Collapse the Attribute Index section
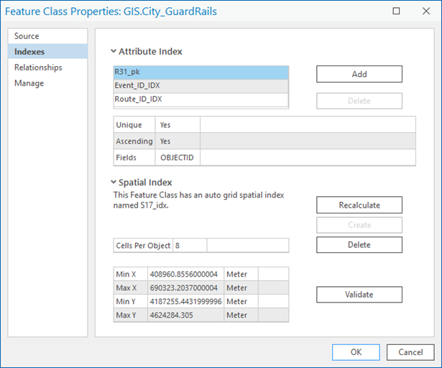Screen dimensions: 442x368 [114, 52]
